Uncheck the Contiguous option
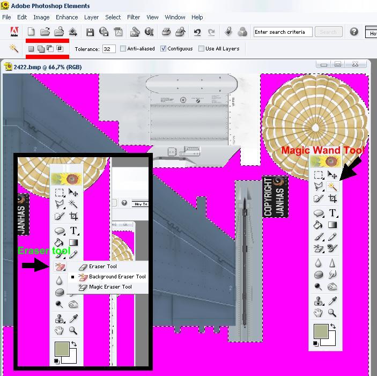Image resolution: width=377 pixels, height=376 pixels. [164, 49]
